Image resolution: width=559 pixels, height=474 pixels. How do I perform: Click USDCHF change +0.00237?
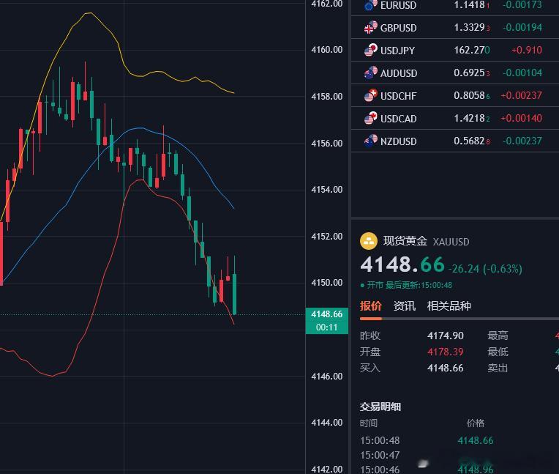click(x=521, y=95)
